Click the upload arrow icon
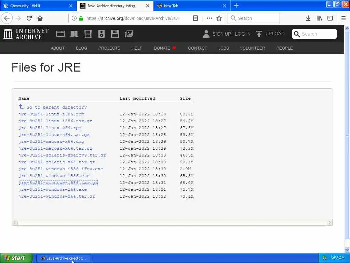This screenshot has width=350, height=263. [259, 34]
